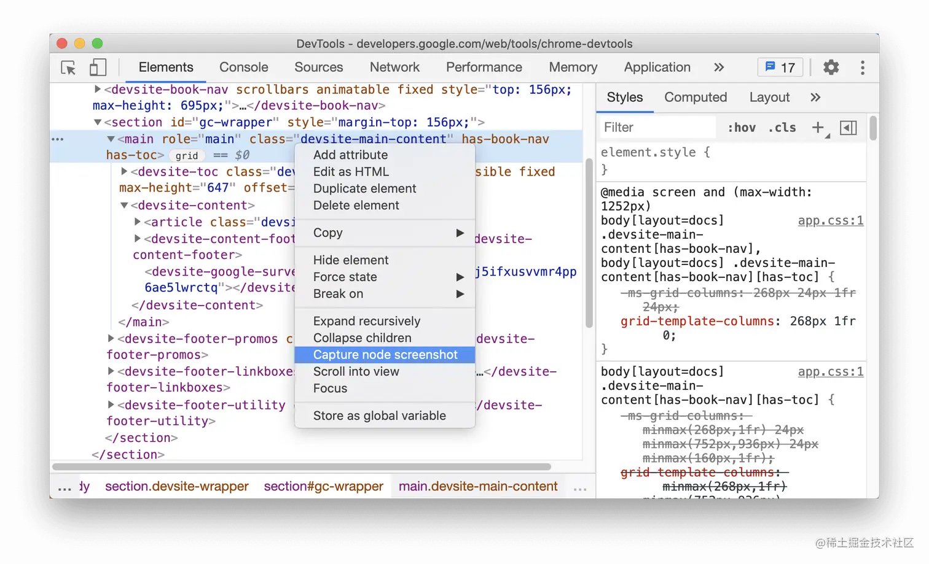Show more Styles pane tabs chevron
The height and width of the screenshot is (564, 929).
(x=815, y=97)
